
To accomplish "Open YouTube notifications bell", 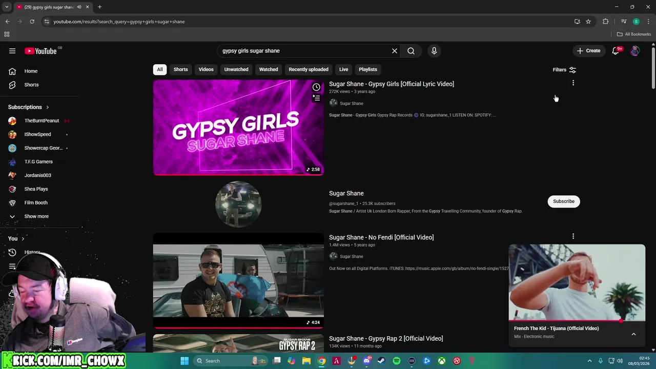I will click(616, 51).
